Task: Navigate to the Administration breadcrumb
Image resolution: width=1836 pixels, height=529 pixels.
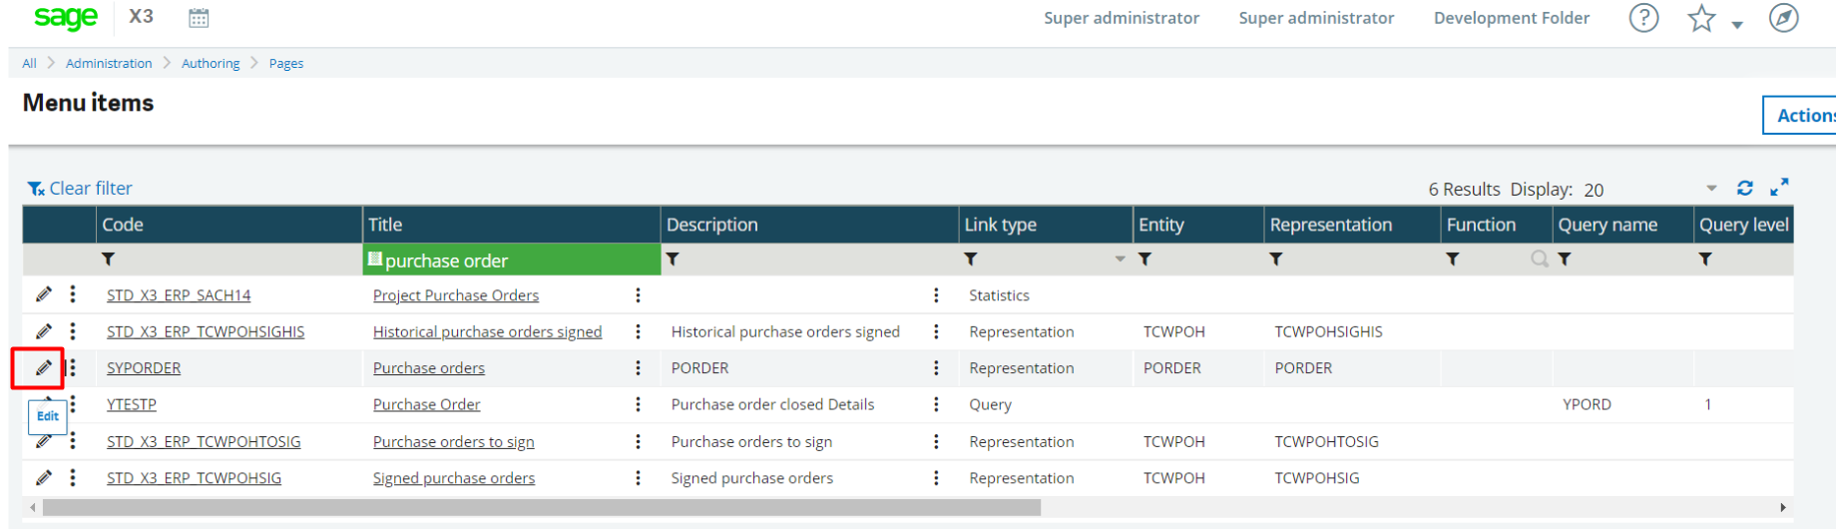Action: click(x=109, y=63)
